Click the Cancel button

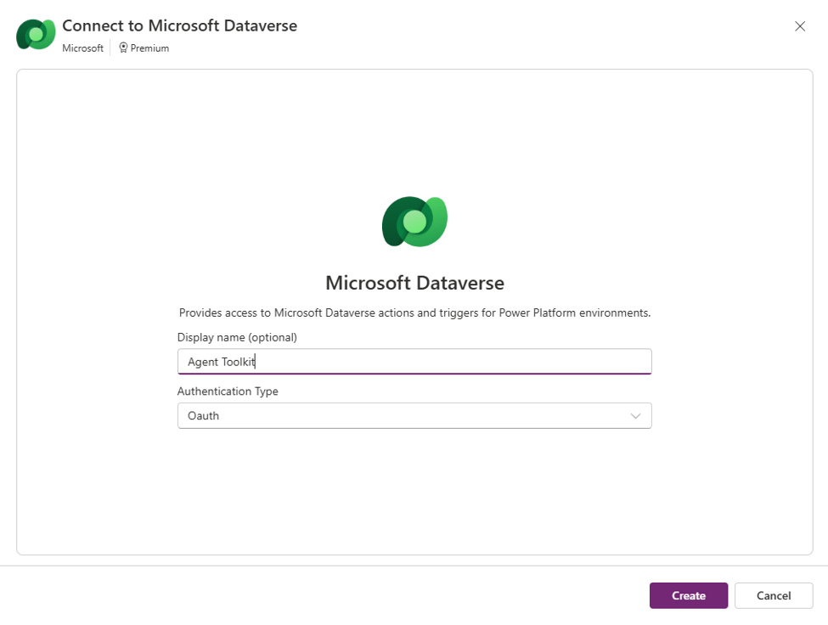point(774,595)
